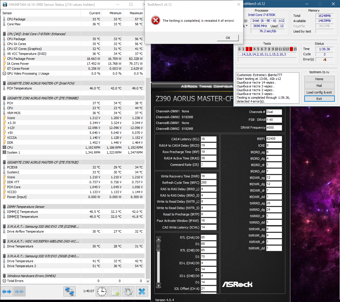340x302 pixels.
Task: Click the FSB : DRAM 1:40 field
Action: (x=274, y=120)
